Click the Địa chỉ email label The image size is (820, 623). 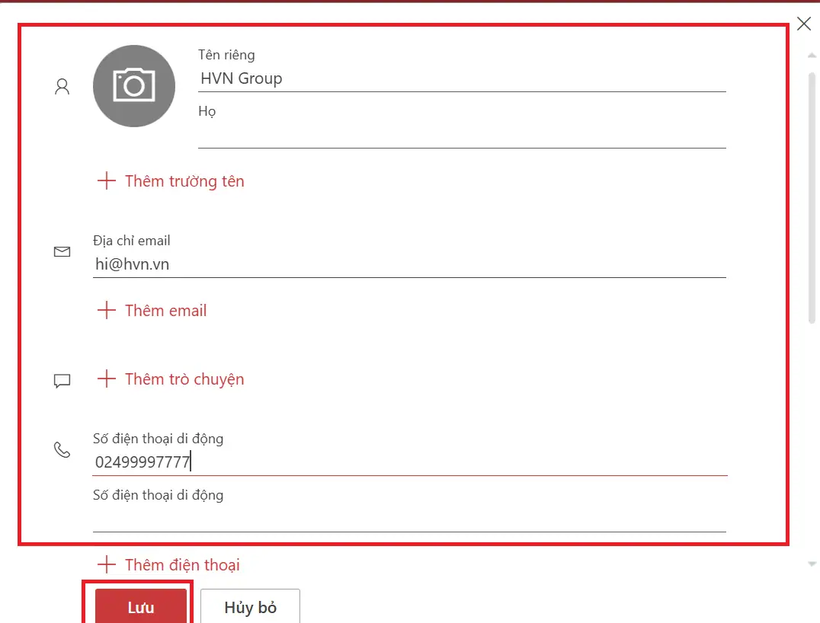pyautogui.click(x=132, y=241)
